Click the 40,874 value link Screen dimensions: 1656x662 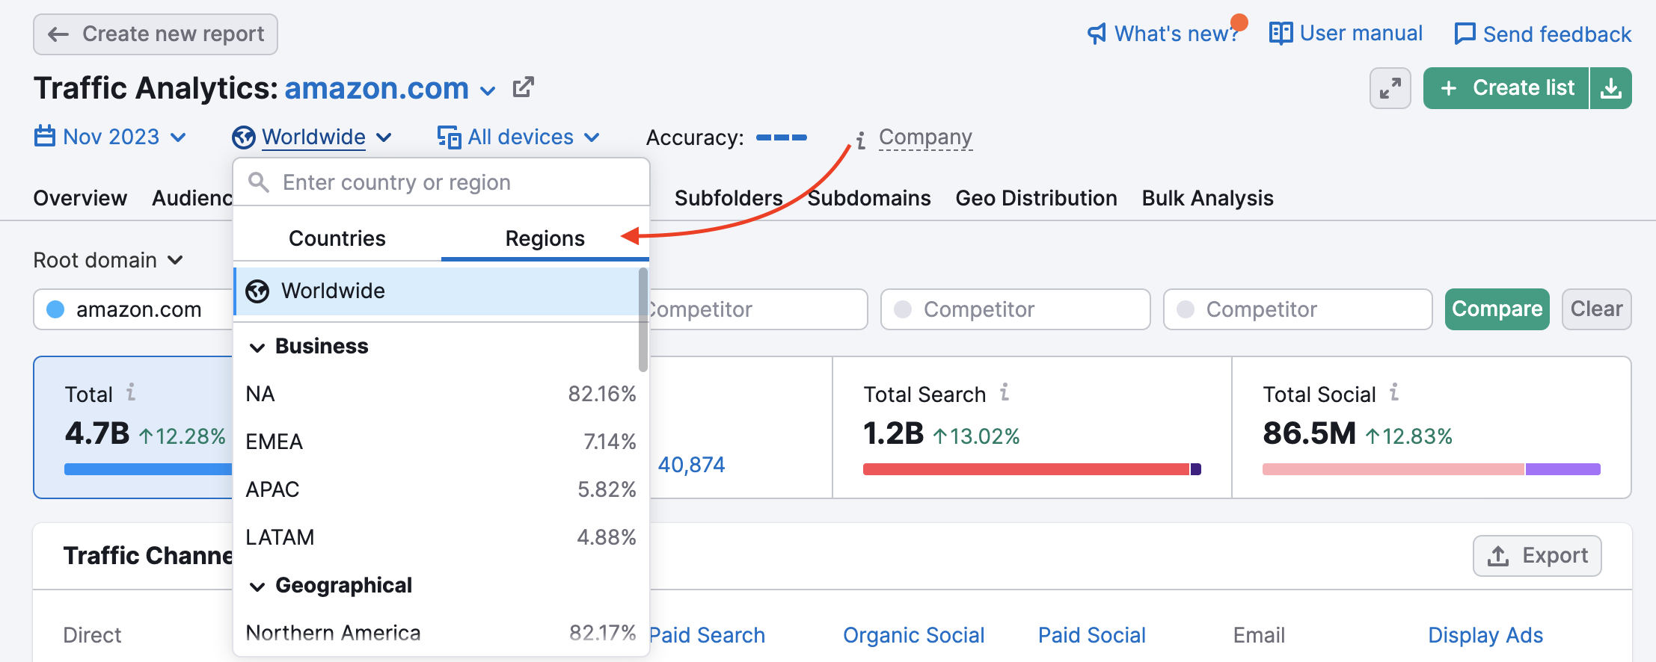click(x=691, y=465)
